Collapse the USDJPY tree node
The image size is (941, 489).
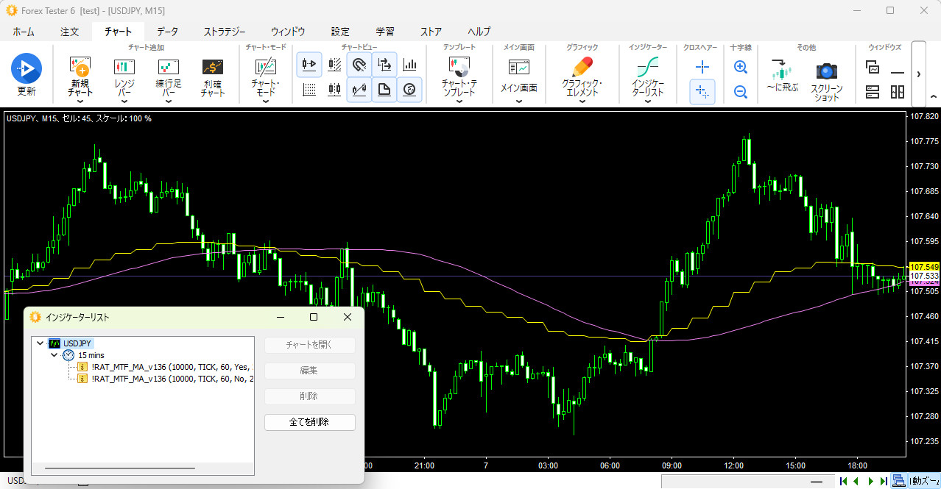click(40, 343)
